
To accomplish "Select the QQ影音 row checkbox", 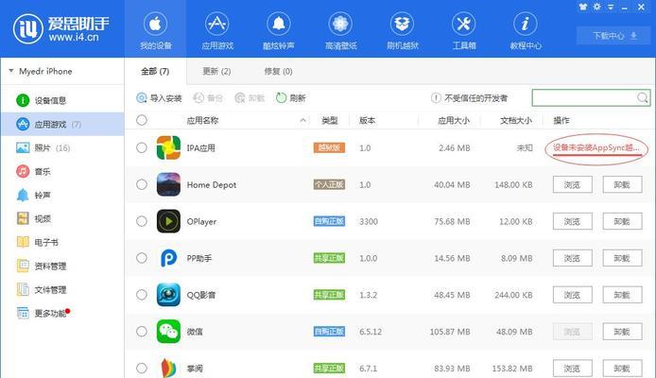I will point(142,295).
